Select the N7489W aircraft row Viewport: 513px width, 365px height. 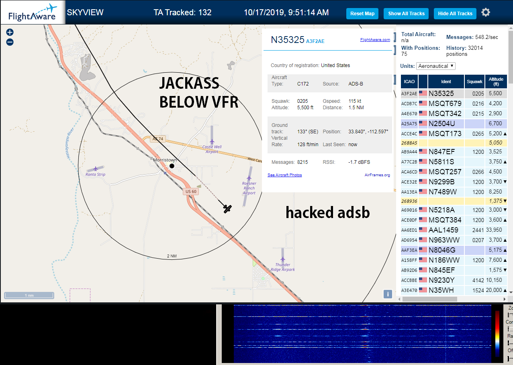click(x=454, y=192)
